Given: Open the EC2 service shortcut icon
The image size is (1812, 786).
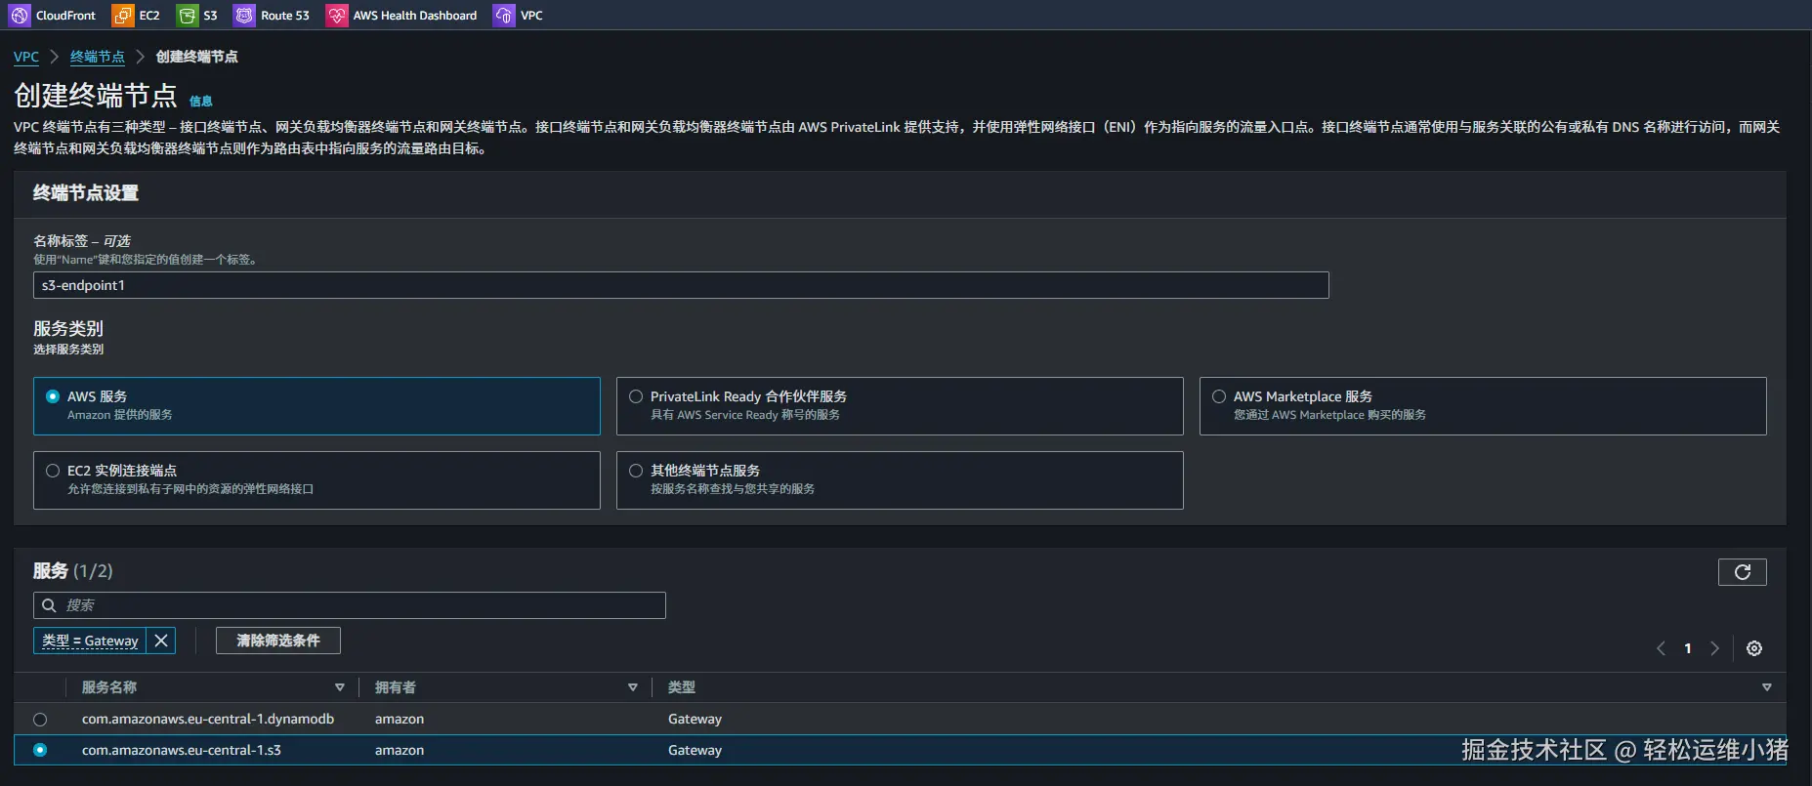Looking at the screenshot, I should tap(123, 16).
